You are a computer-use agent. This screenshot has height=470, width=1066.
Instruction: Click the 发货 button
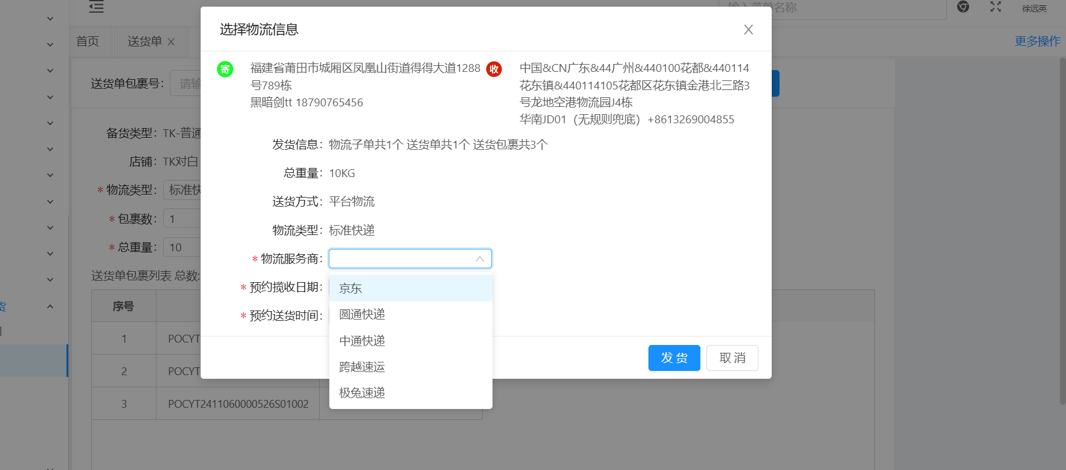[674, 358]
